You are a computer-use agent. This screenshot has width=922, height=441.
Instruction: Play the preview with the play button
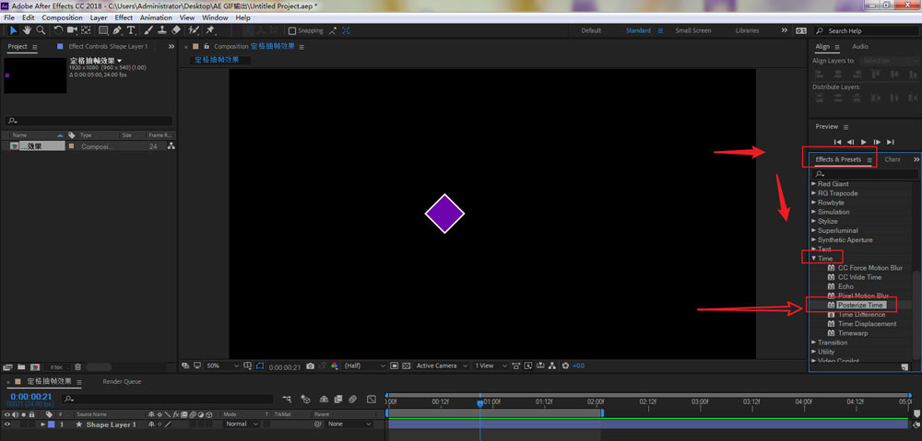pyautogui.click(x=863, y=142)
